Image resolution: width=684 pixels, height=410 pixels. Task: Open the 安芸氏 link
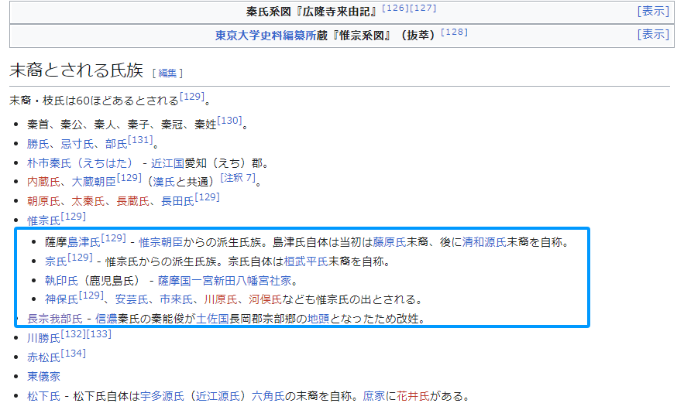click(x=132, y=300)
